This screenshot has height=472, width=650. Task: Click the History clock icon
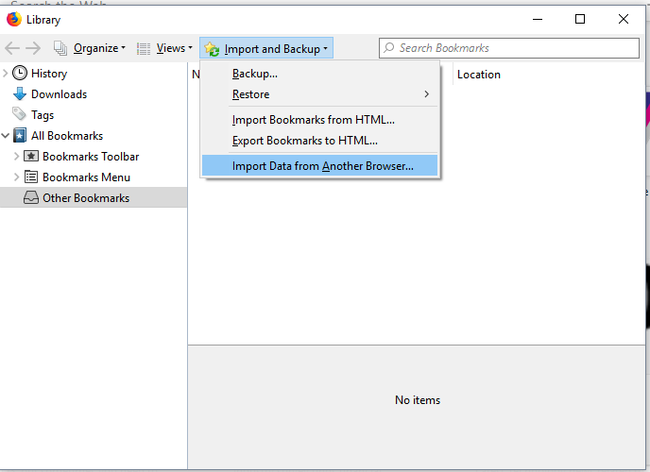[20, 74]
